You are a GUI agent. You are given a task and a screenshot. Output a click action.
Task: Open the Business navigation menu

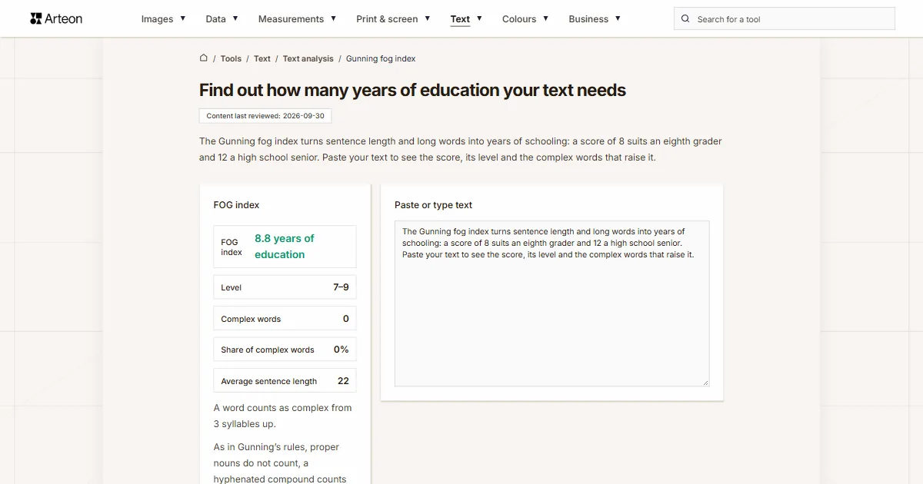pos(588,19)
